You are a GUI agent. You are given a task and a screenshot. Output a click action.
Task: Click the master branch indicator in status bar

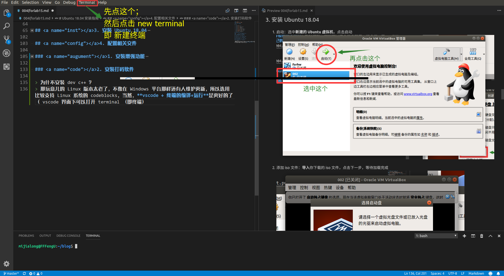point(11,273)
